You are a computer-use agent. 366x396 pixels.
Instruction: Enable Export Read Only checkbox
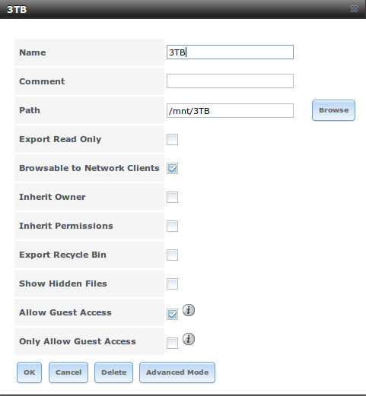(x=172, y=139)
